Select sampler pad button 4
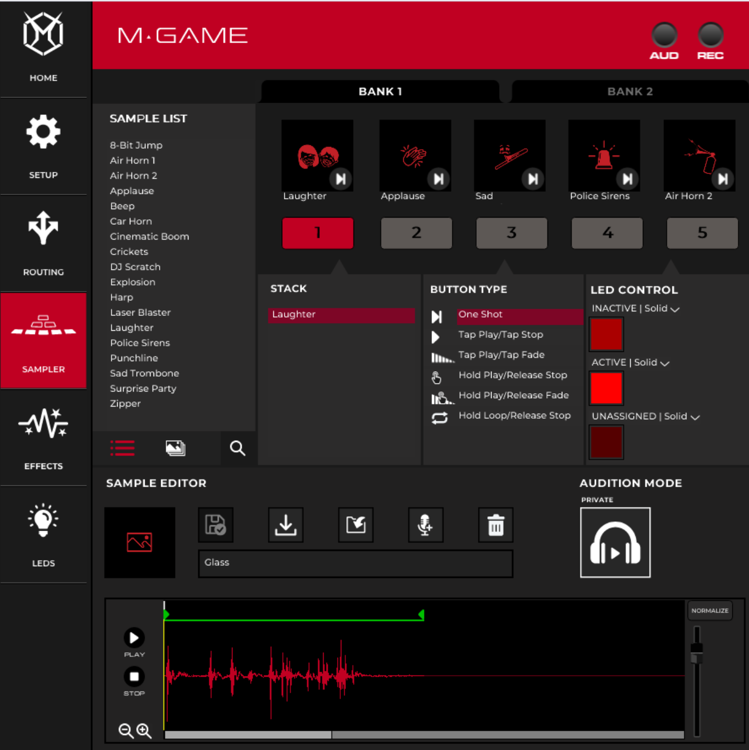 [607, 233]
